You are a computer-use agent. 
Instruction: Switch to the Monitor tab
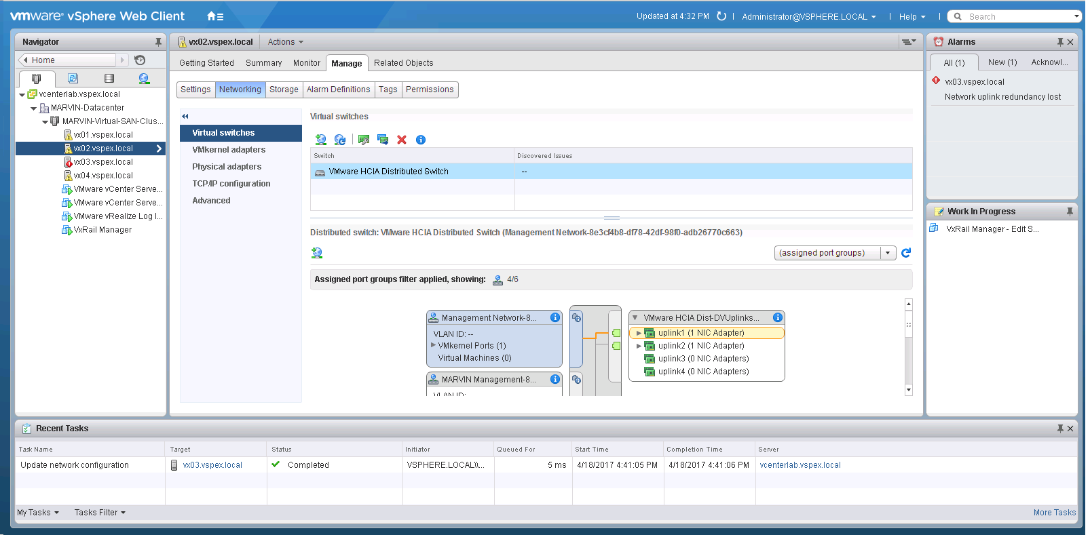pyautogui.click(x=306, y=63)
